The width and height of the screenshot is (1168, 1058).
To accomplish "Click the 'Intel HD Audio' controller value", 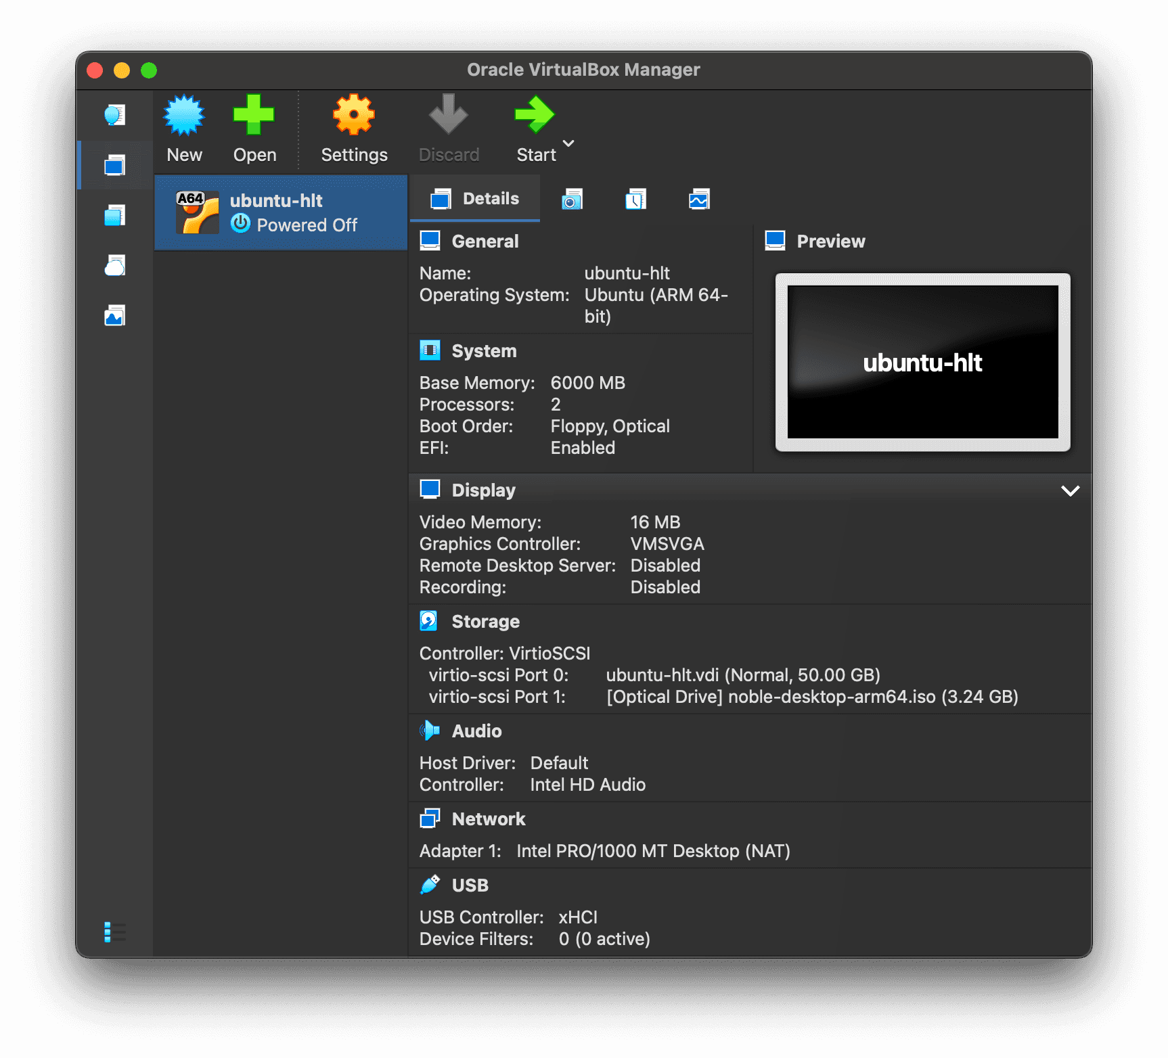I will click(588, 785).
